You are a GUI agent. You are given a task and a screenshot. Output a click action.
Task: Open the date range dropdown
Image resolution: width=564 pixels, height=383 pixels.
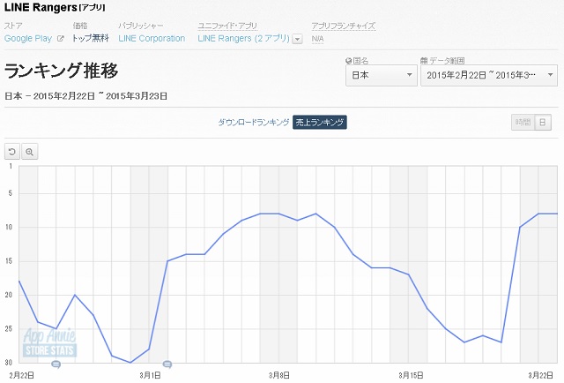point(488,76)
